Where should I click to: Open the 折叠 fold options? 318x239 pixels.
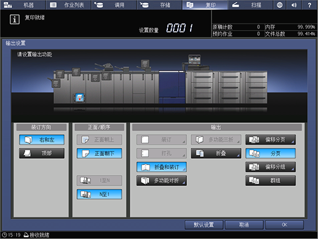point(216,153)
